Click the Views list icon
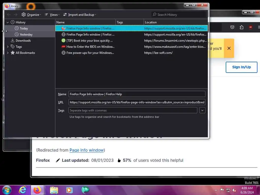The image size is (260, 195). click(x=46, y=14)
